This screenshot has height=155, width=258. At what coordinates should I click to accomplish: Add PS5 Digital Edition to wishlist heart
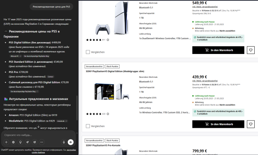pyautogui.click(x=251, y=124)
